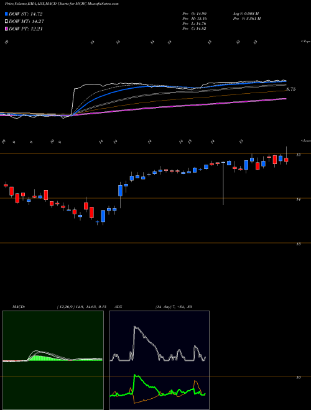Click the white DOW MT legend swatch
This screenshot has width=311, height=410.
tap(6, 22)
